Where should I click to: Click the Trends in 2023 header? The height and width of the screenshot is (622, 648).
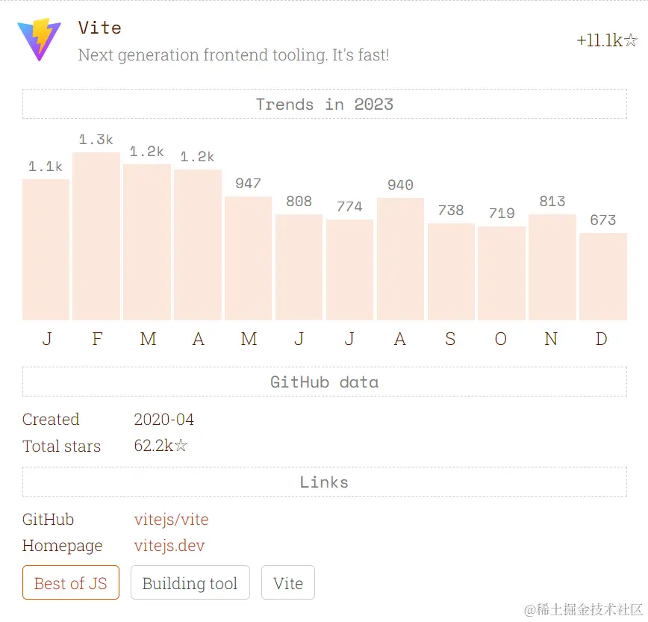pyautogui.click(x=325, y=104)
